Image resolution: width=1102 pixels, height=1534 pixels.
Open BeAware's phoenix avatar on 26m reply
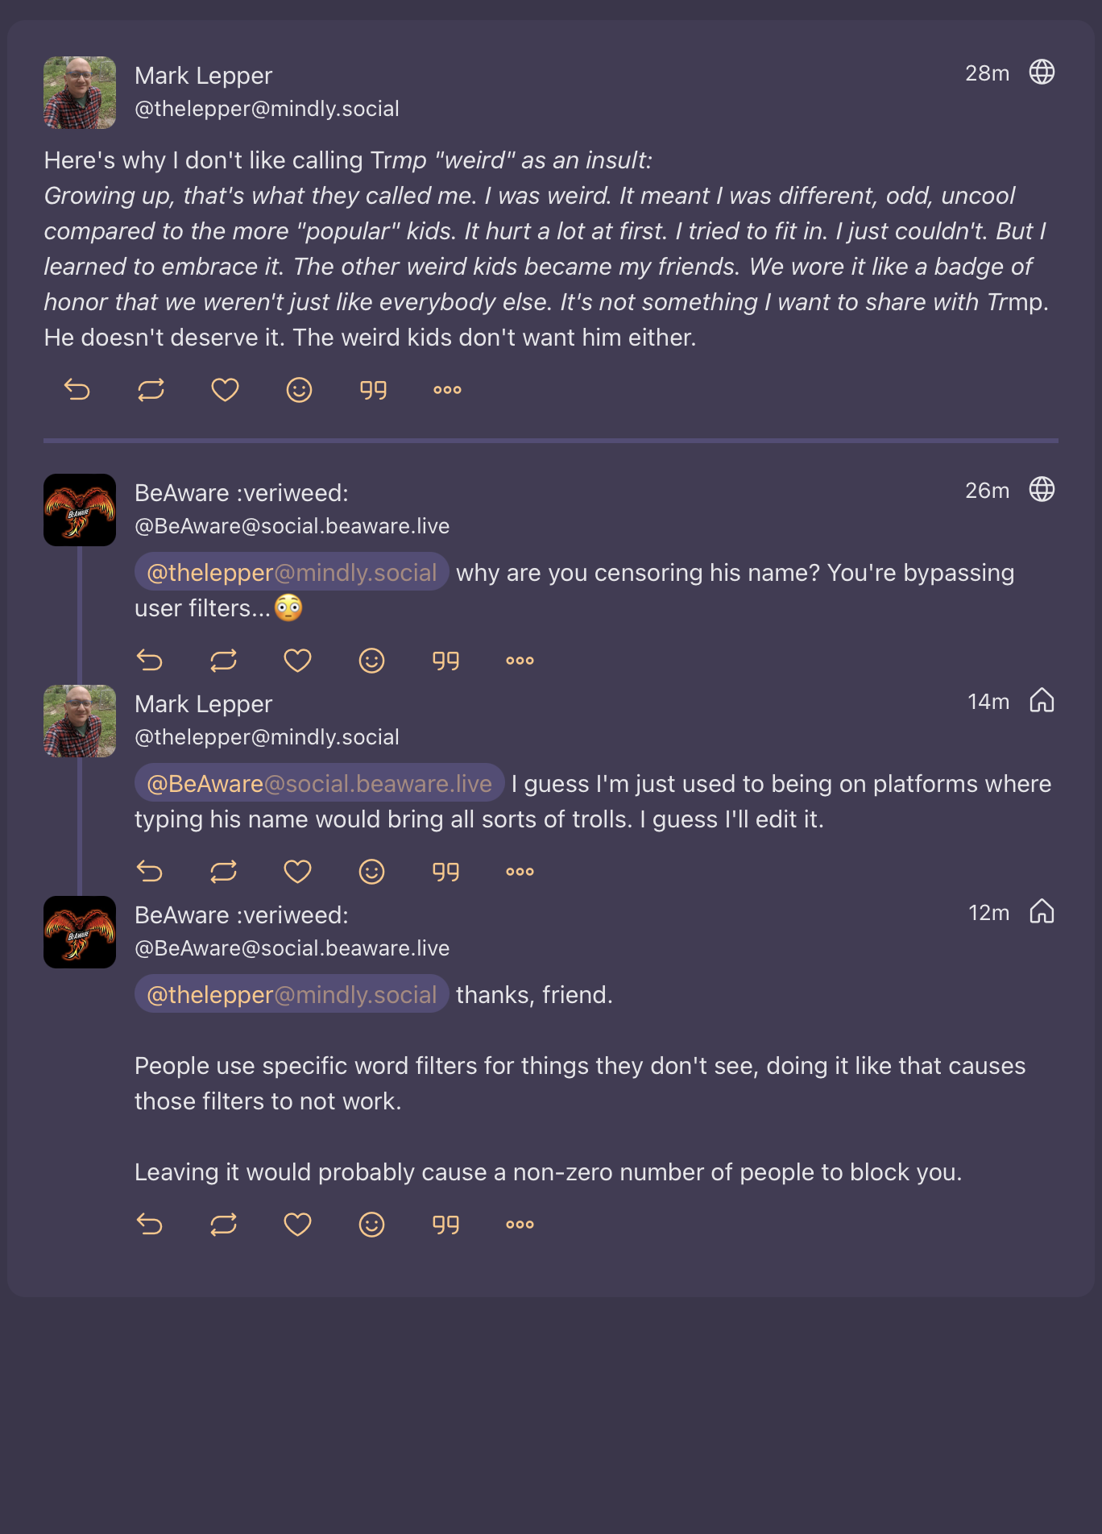pyautogui.click(x=80, y=510)
